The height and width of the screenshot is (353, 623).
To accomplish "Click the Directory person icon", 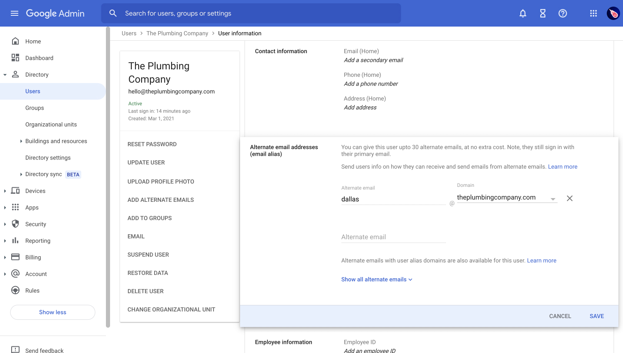I will click(x=15, y=74).
